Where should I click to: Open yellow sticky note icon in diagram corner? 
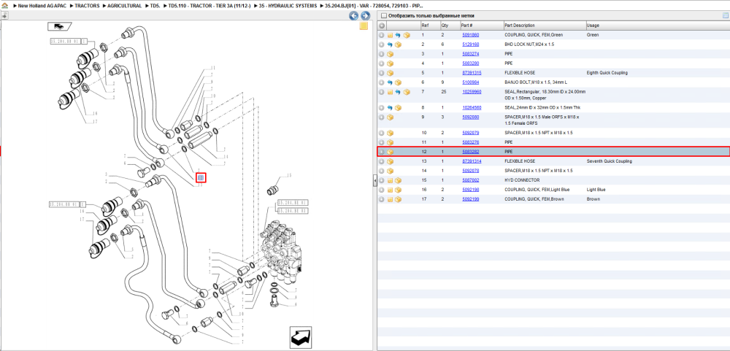coord(364,26)
